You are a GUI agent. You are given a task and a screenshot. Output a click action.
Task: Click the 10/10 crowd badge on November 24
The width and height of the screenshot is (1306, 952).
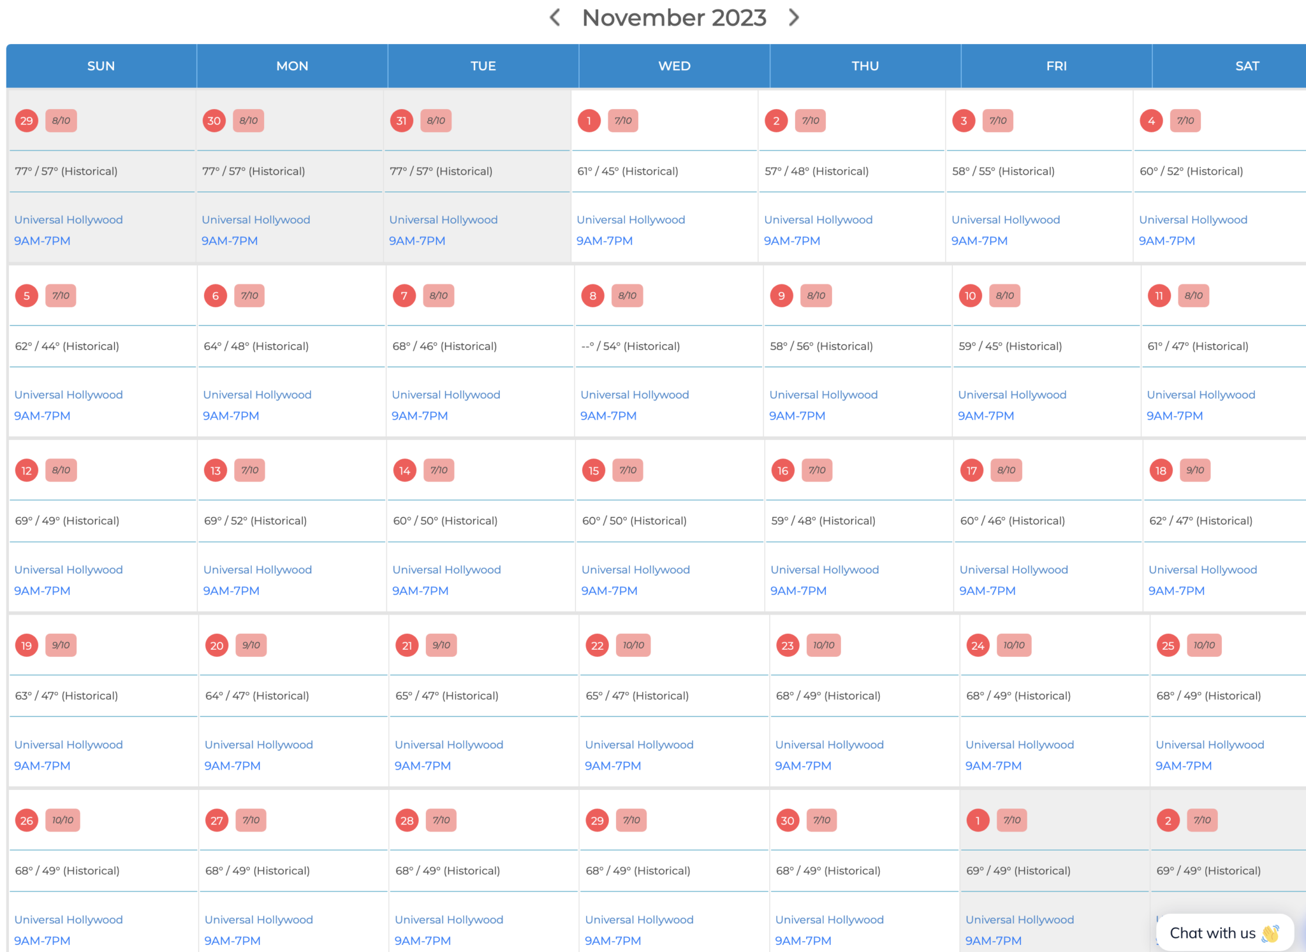pos(1014,645)
